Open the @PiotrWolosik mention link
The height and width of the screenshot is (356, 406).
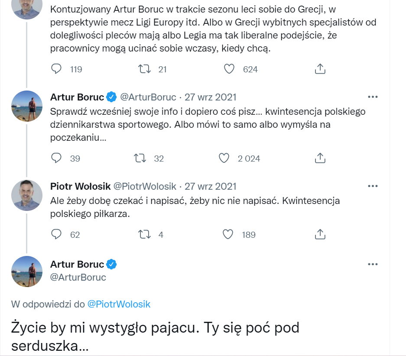(x=119, y=304)
